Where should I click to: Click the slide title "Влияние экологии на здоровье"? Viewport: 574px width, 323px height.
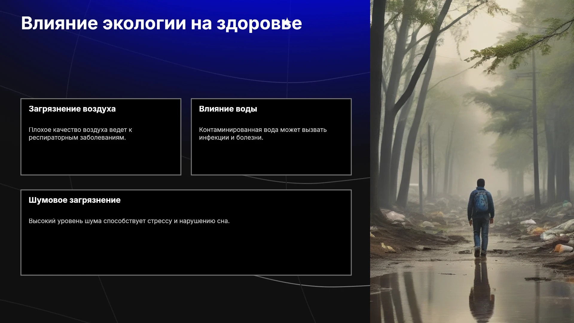pyautogui.click(x=161, y=23)
